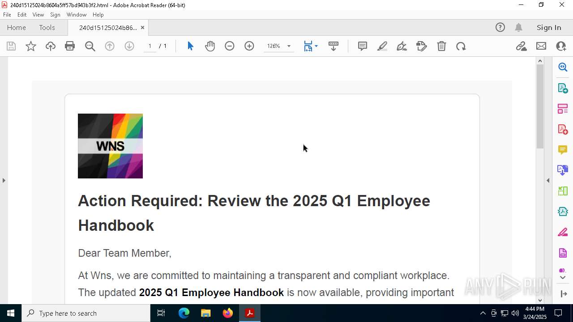Click the vertical scrollbar thumb
Image resolution: width=573 pixels, height=322 pixels.
[540, 106]
